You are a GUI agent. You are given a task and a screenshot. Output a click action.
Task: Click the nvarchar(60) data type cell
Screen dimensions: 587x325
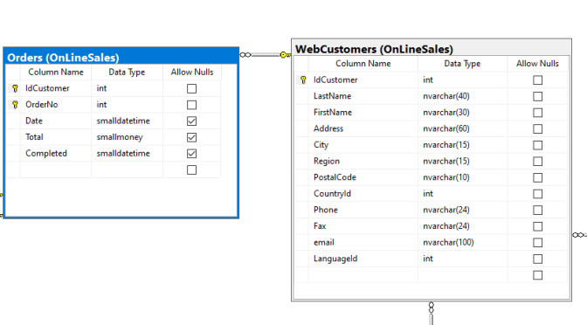click(462, 128)
